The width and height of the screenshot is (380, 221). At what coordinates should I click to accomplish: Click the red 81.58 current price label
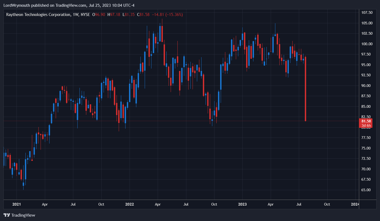[x=366, y=121]
